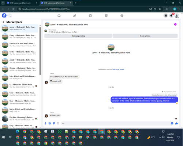
Task: Record a voice clip with microphone icon
Action: click(x=45, y=123)
